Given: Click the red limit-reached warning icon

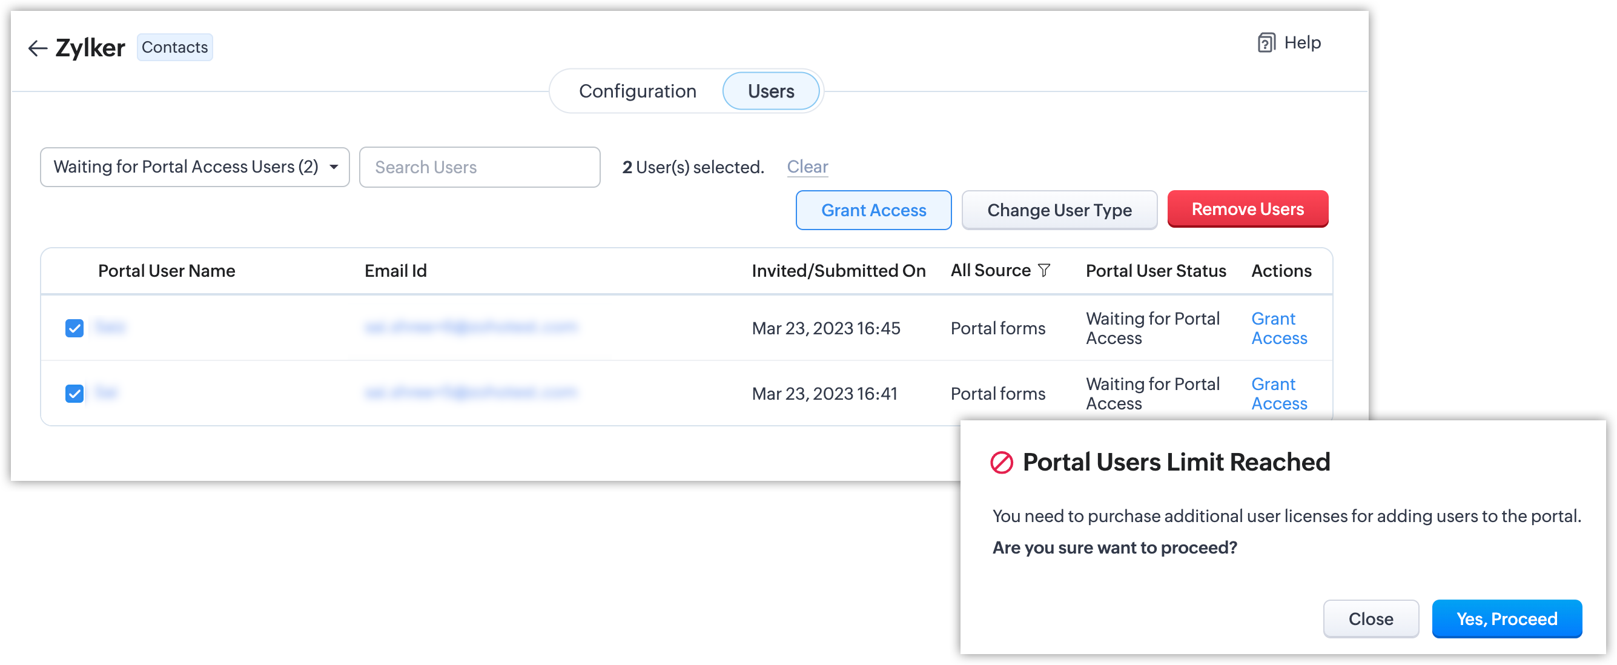Looking at the screenshot, I should [1001, 463].
